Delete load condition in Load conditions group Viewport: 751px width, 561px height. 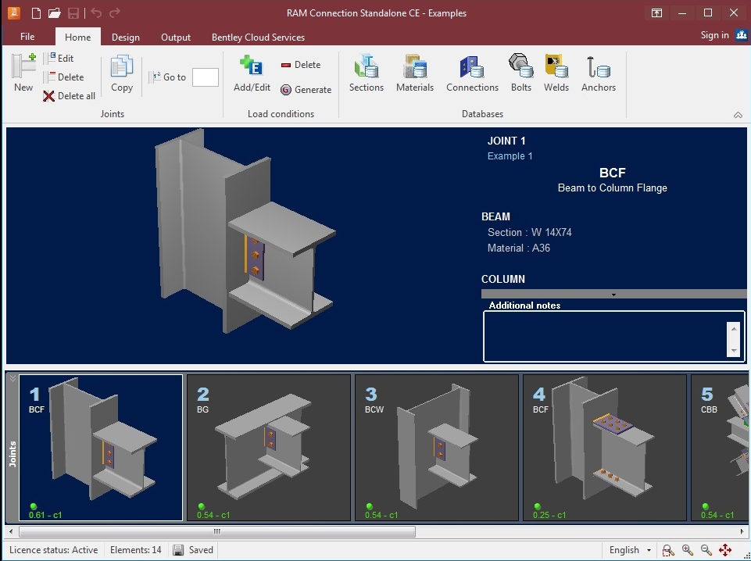point(300,65)
